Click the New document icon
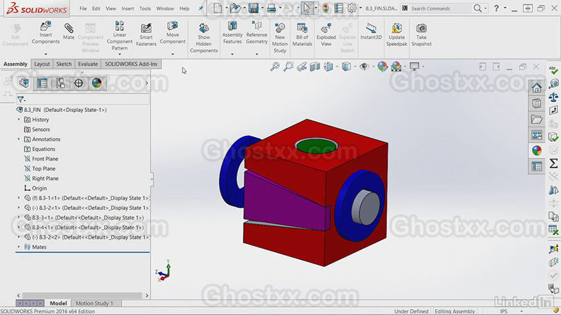Image resolution: width=561 pixels, height=315 pixels. [x=217, y=8]
